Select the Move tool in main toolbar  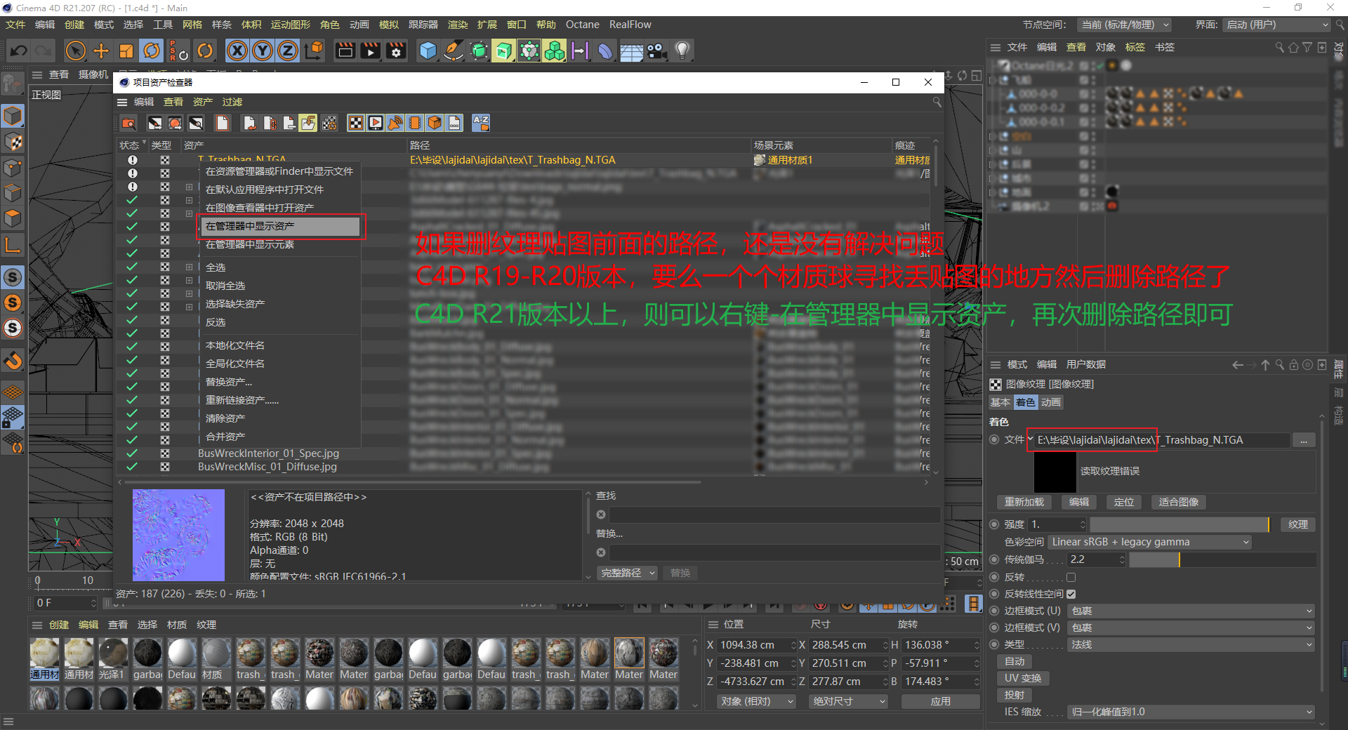coord(101,51)
